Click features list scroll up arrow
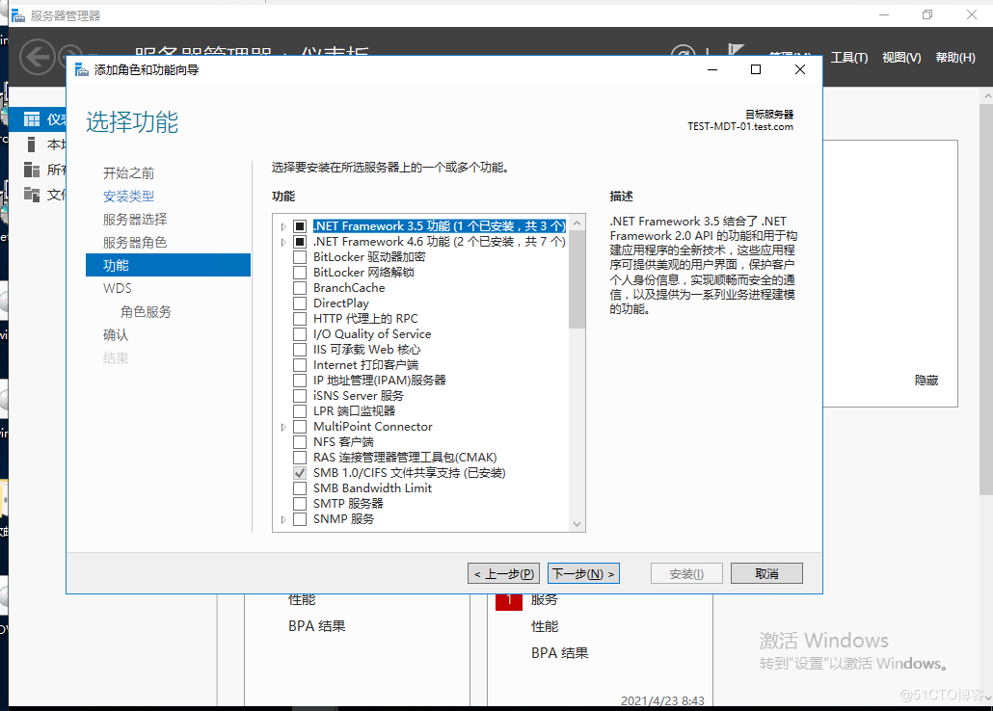The image size is (993, 711). [x=577, y=223]
